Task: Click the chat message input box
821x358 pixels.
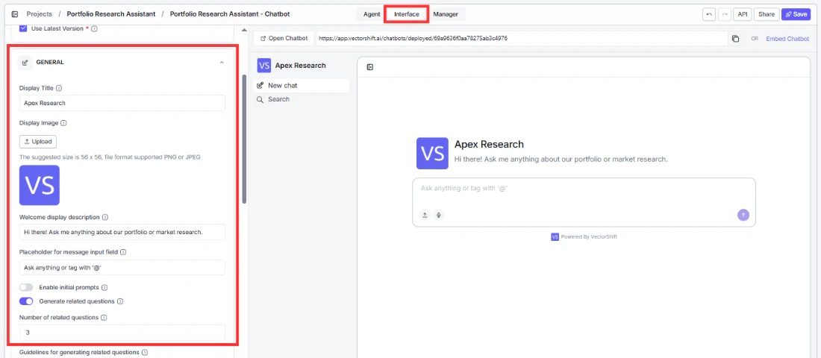Action: (584, 203)
